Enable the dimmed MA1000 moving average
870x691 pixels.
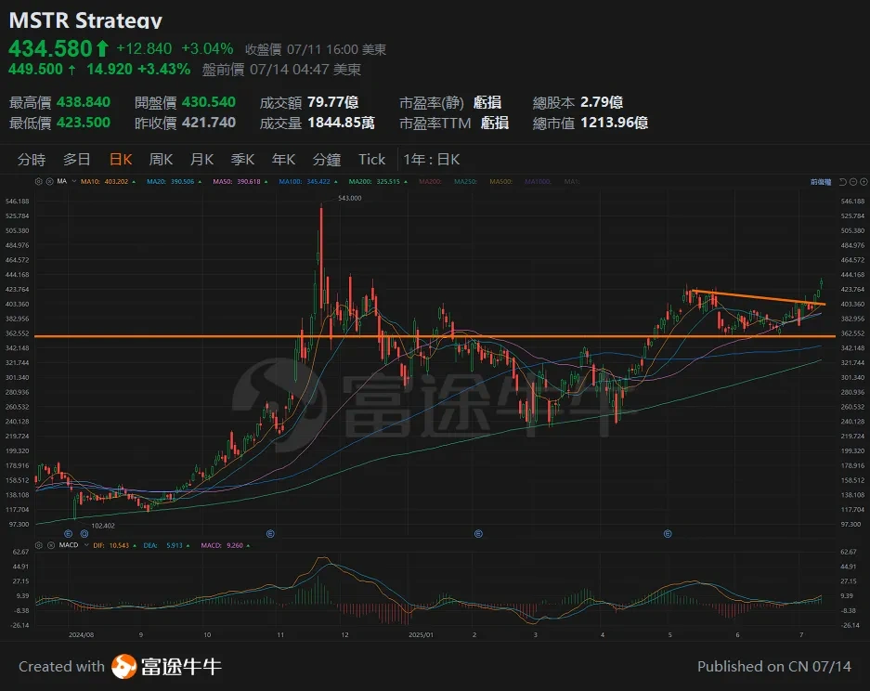pyautogui.click(x=539, y=181)
